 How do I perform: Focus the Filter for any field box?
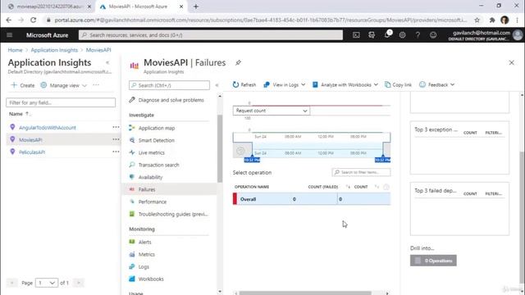point(61,102)
